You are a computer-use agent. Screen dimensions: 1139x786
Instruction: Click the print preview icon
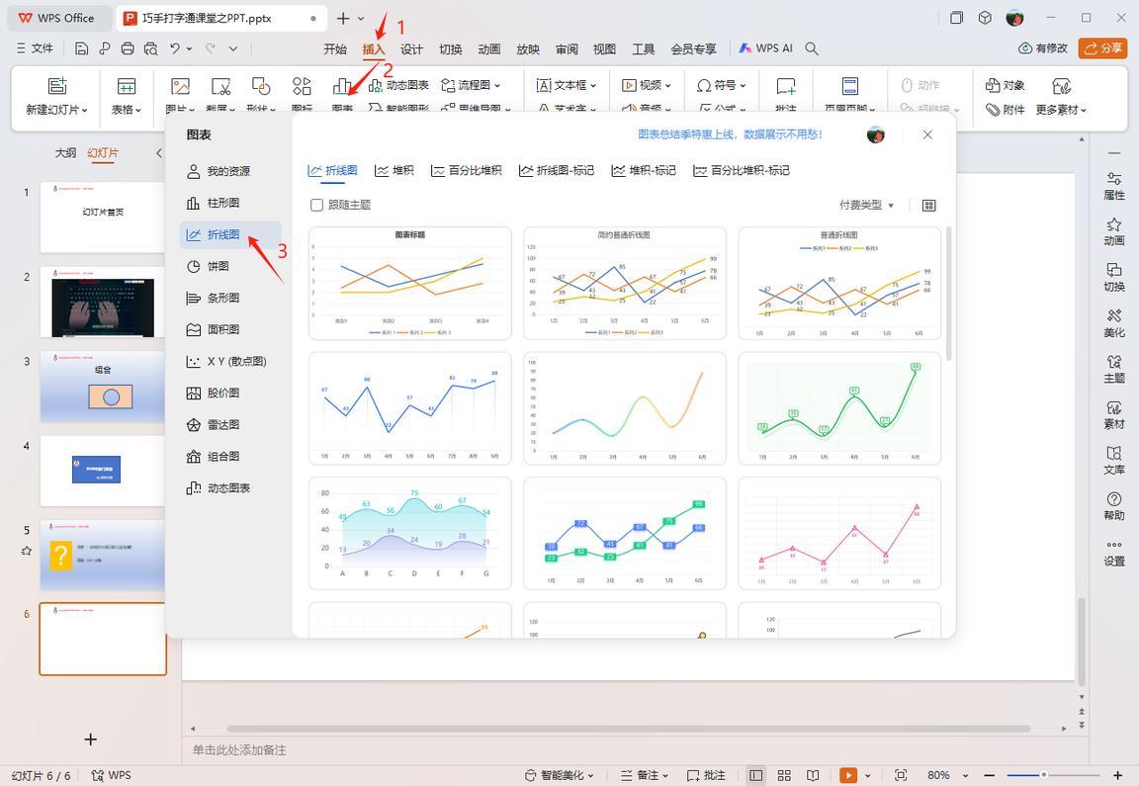[150, 48]
